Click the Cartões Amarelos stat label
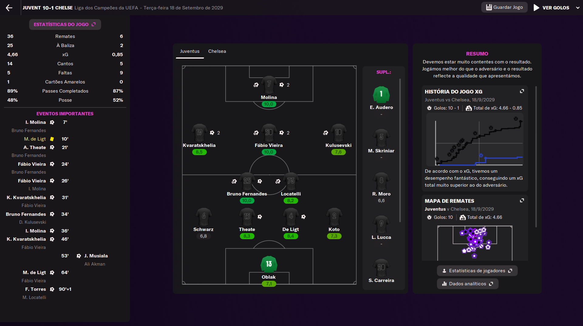This screenshot has width=583, height=326. 65,82
